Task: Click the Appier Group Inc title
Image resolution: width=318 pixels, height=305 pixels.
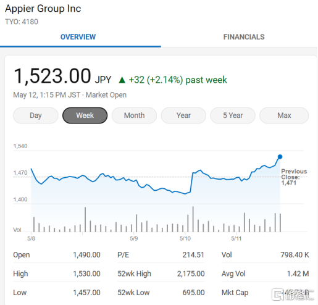Action: point(43,9)
